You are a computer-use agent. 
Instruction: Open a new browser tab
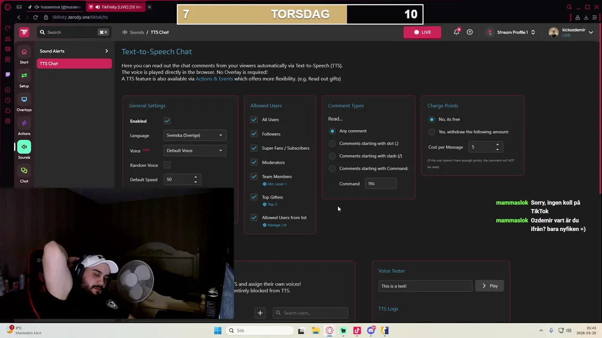pos(149,7)
